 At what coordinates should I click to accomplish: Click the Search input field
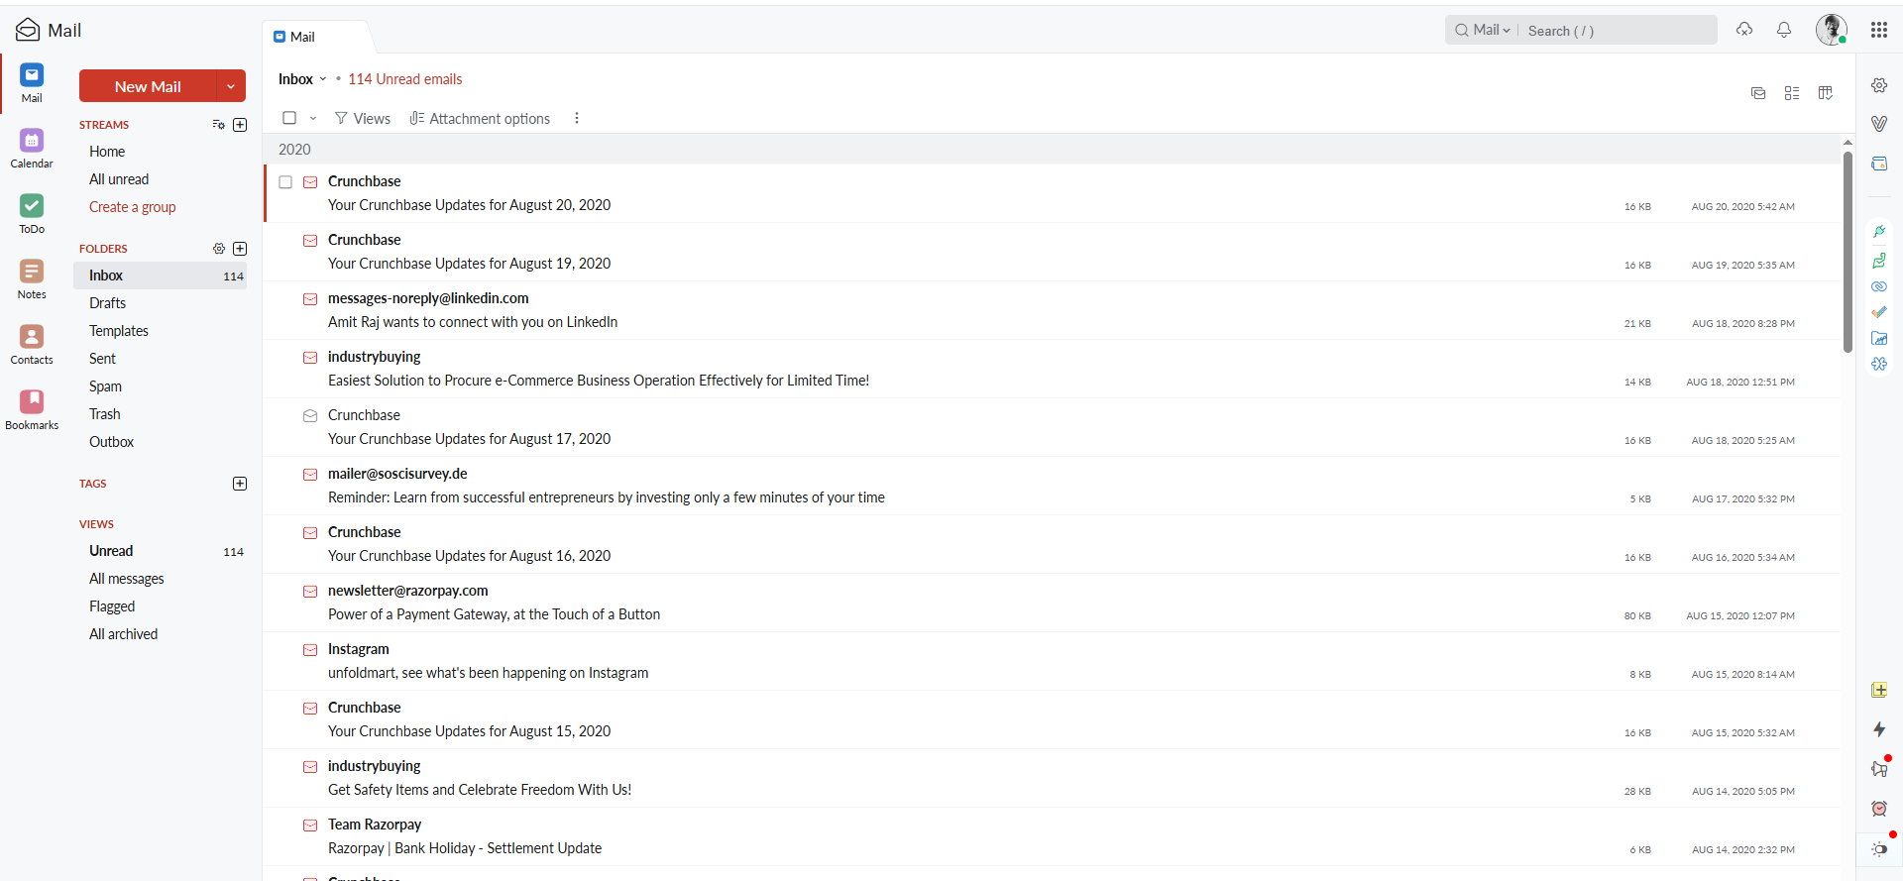(x=1619, y=30)
